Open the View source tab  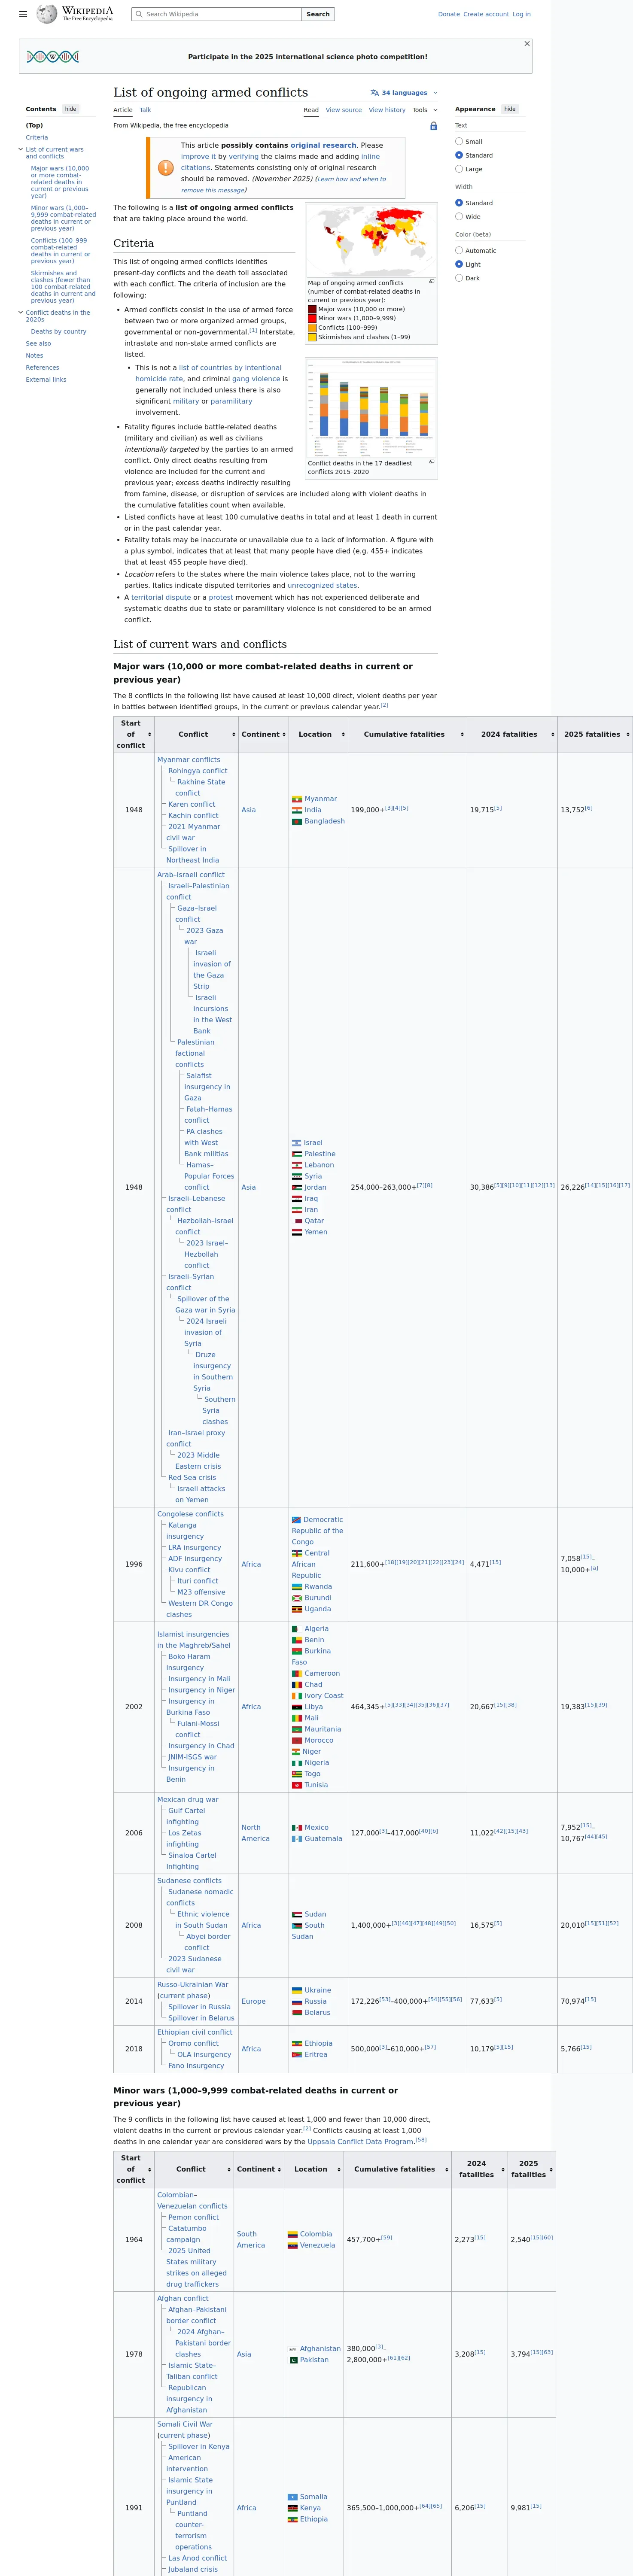344,110
